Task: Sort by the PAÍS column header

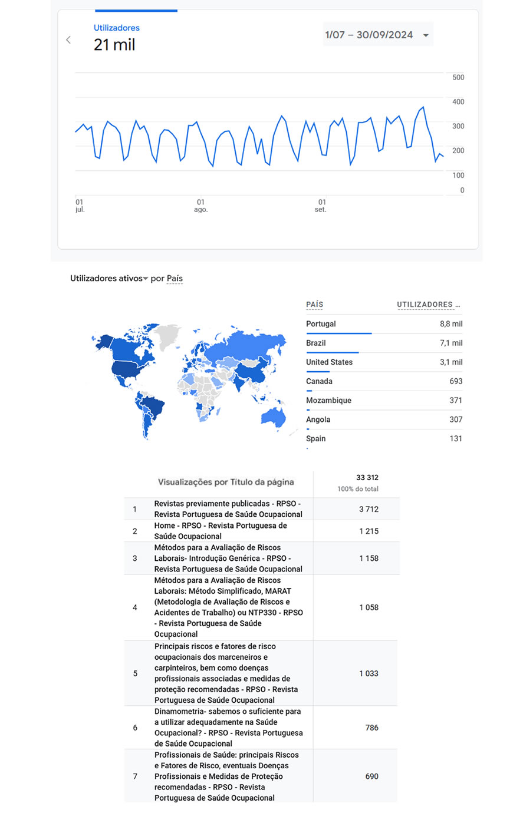Action: pos(314,305)
